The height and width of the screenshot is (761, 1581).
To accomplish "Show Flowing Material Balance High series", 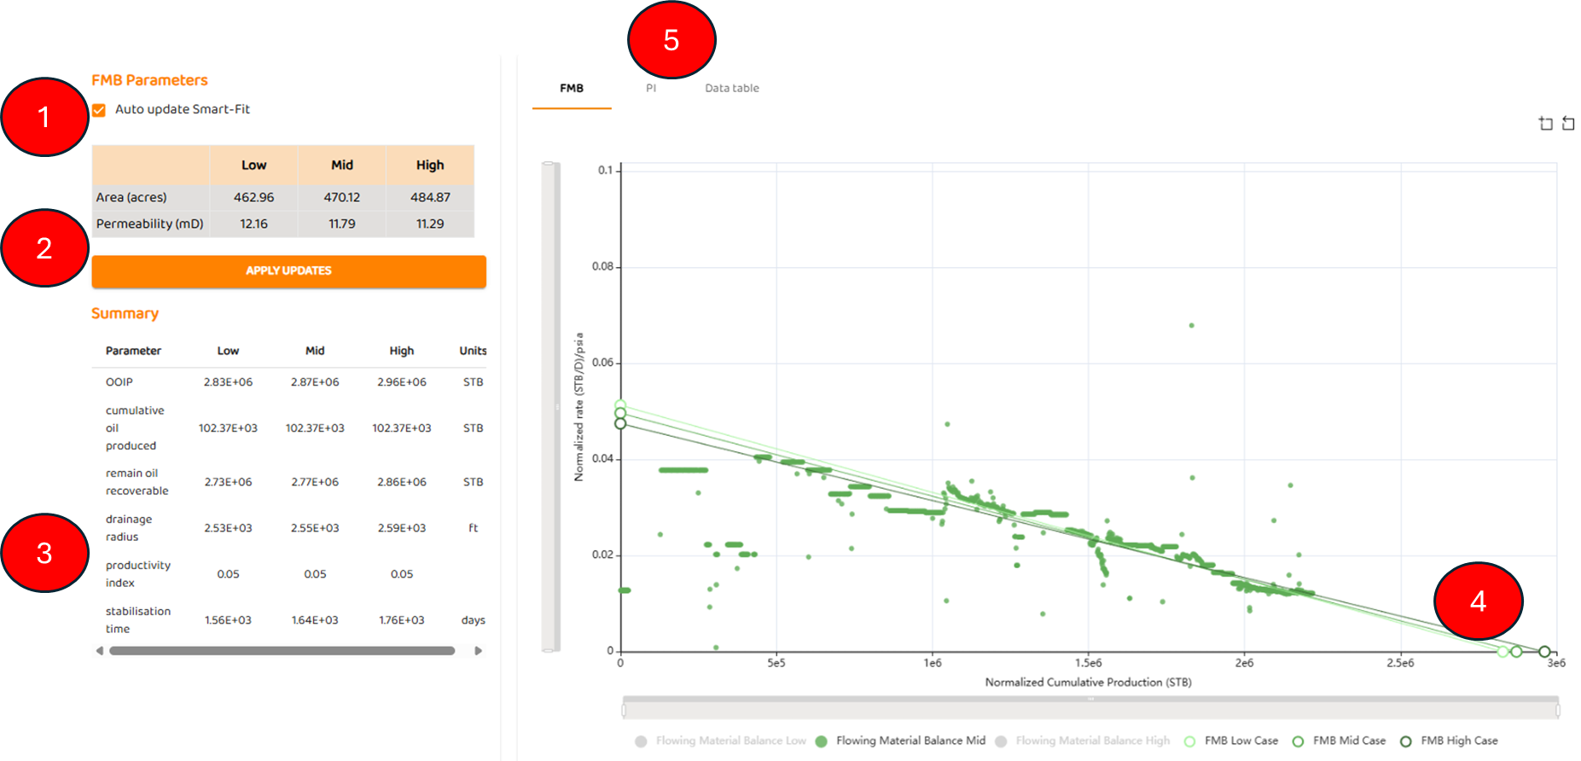I will 1001,741.
